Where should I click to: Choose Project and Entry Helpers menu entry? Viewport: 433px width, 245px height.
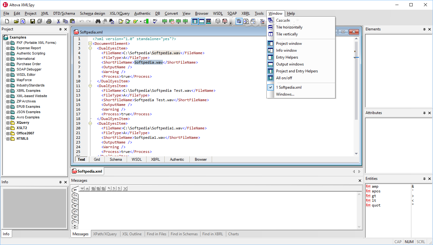pyautogui.click(x=301, y=71)
